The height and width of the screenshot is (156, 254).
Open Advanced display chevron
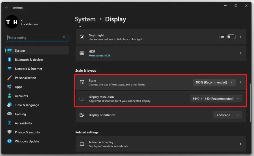(x=240, y=144)
